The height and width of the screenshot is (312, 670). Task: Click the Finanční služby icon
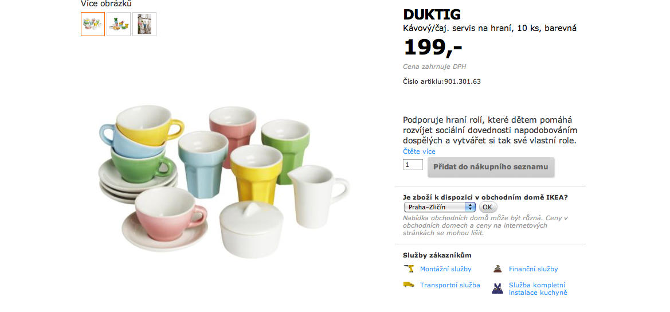click(x=497, y=269)
